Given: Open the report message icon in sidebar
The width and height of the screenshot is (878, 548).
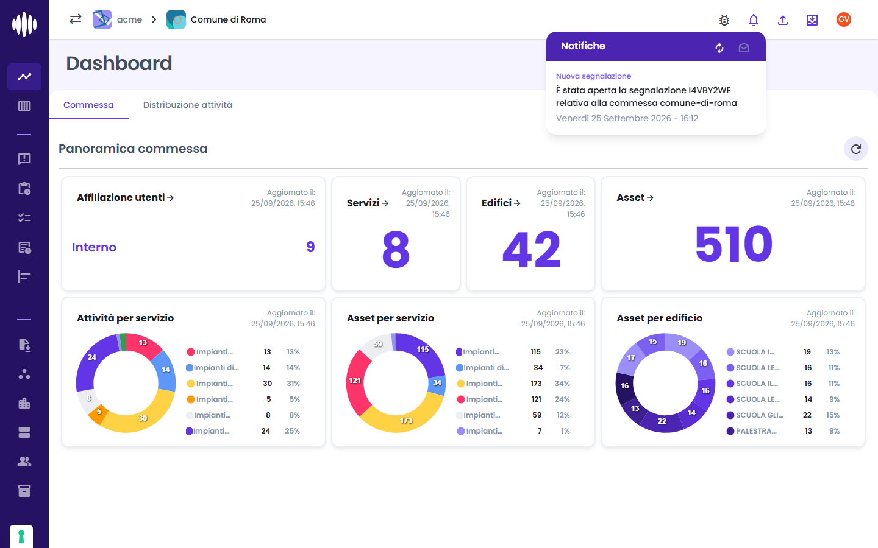Looking at the screenshot, I should click(x=24, y=159).
